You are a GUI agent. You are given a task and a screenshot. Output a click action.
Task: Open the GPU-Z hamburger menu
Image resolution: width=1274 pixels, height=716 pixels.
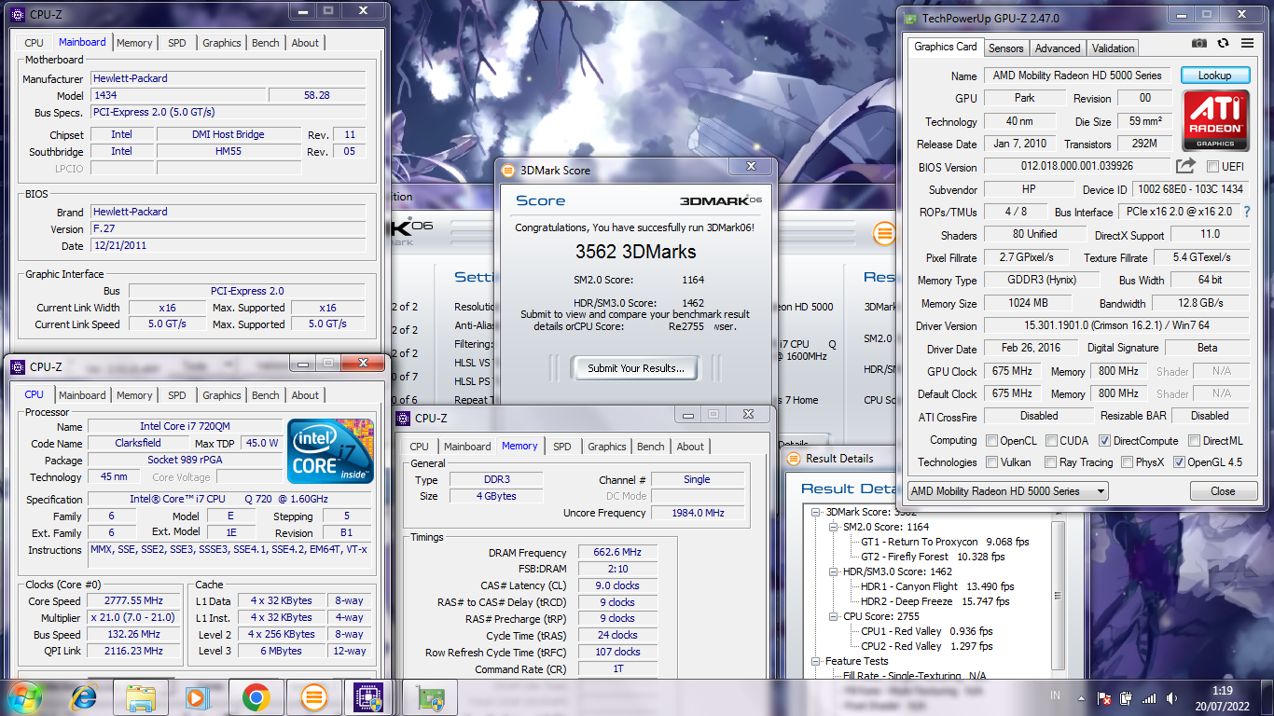pyautogui.click(x=1247, y=43)
